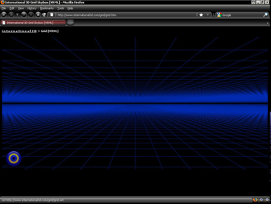Go forward with the Forward arrow button
This screenshot has width=271, height=204.
[x=11, y=15]
